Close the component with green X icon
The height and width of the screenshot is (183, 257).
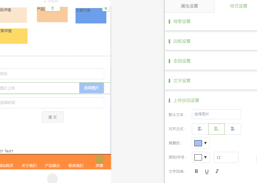click(x=106, y=8)
